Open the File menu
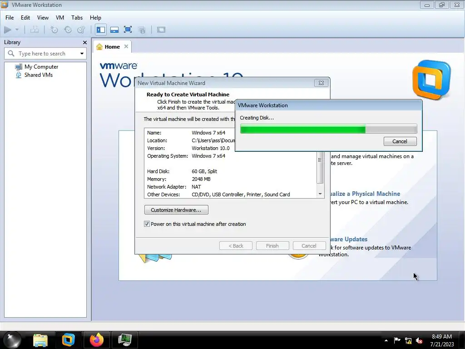The width and height of the screenshot is (465, 349). point(10,18)
